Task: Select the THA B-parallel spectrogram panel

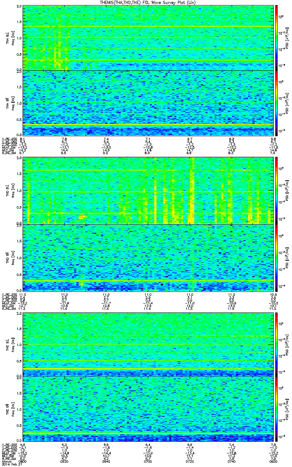Action: click(148, 103)
